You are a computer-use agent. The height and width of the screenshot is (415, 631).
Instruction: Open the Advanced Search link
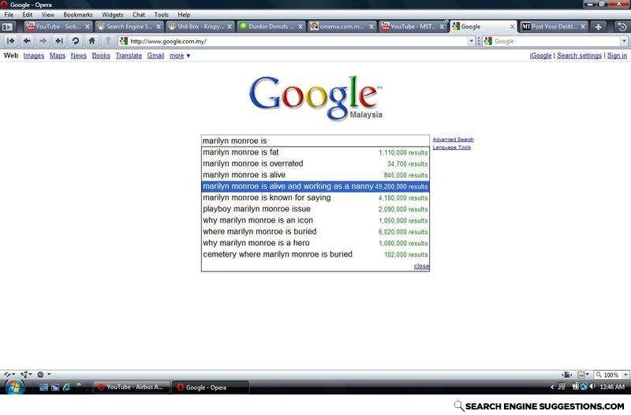[453, 140]
